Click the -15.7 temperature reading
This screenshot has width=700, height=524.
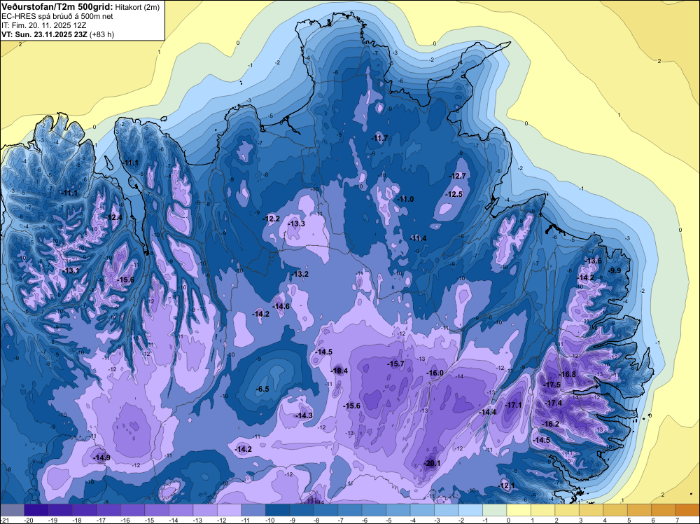(x=396, y=364)
